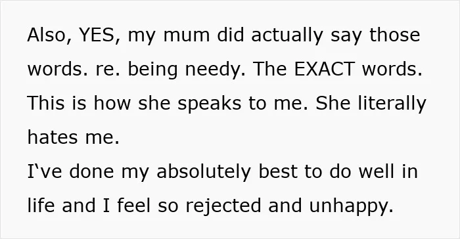Click the abbreviation "re." in the second line
This screenshot has width=460, height=239.
(108, 70)
